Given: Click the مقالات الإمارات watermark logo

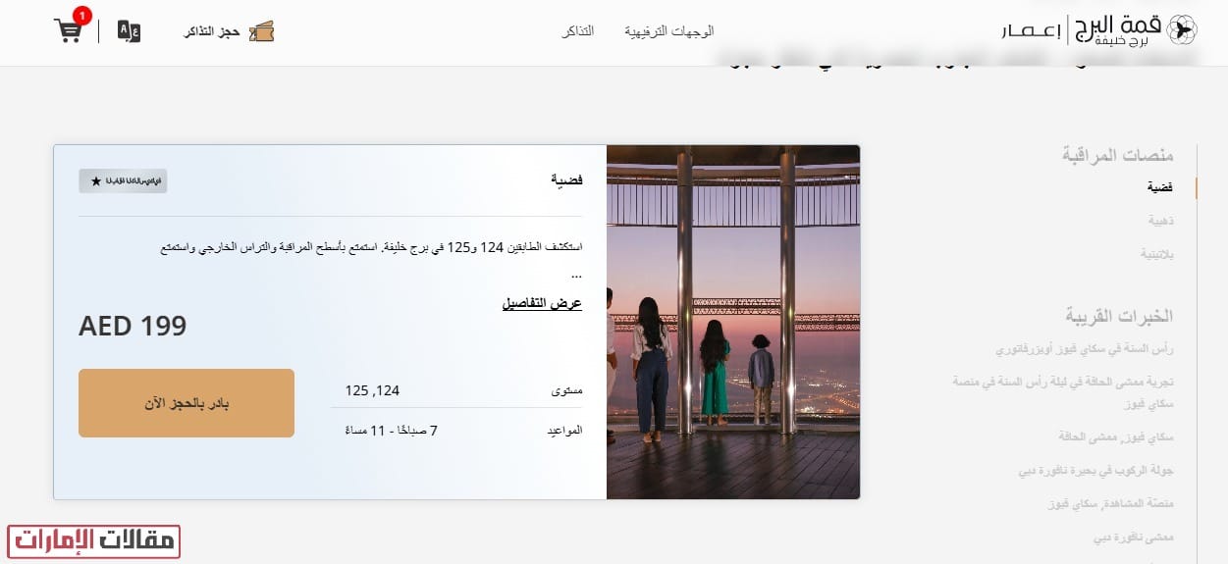Looking at the screenshot, I should pos(94,541).
